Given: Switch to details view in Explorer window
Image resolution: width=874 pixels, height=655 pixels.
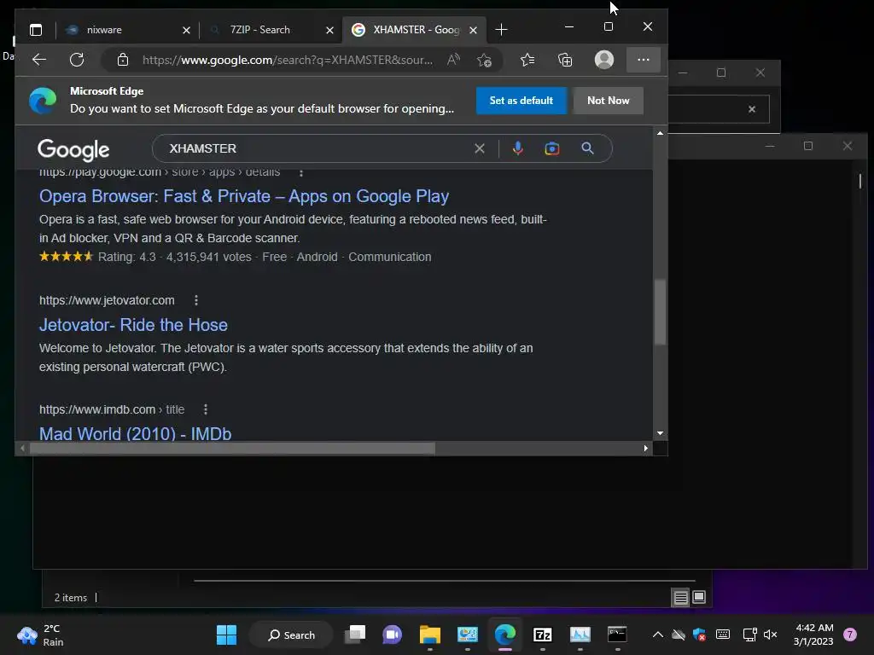Looking at the screenshot, I should (x=680, y=598).
